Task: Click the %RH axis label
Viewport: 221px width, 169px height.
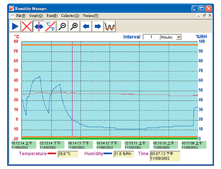Action: click(201, 36)
